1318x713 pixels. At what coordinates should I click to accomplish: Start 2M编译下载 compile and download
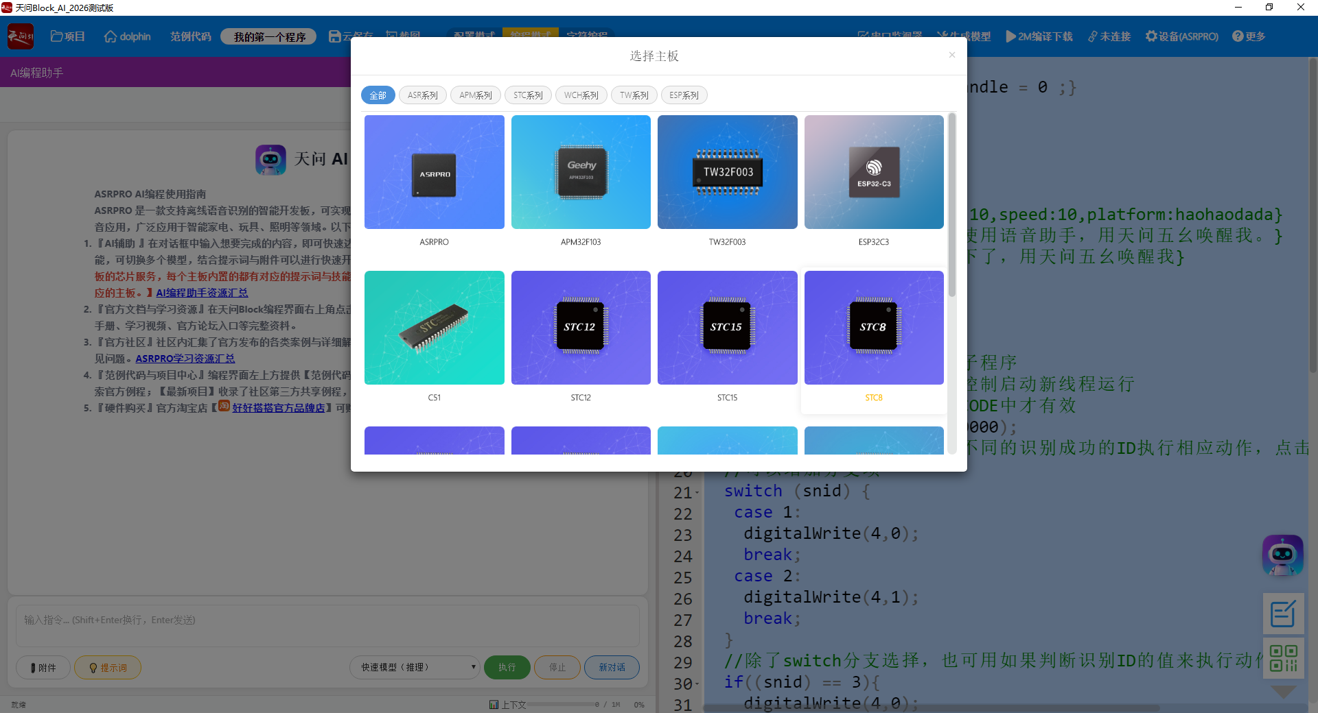click(x=1039, y=36)
